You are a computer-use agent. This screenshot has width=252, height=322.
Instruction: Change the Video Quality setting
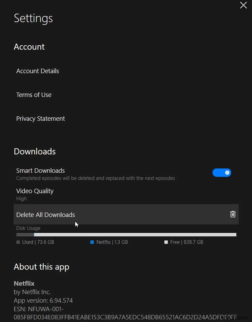pos(35,194)
